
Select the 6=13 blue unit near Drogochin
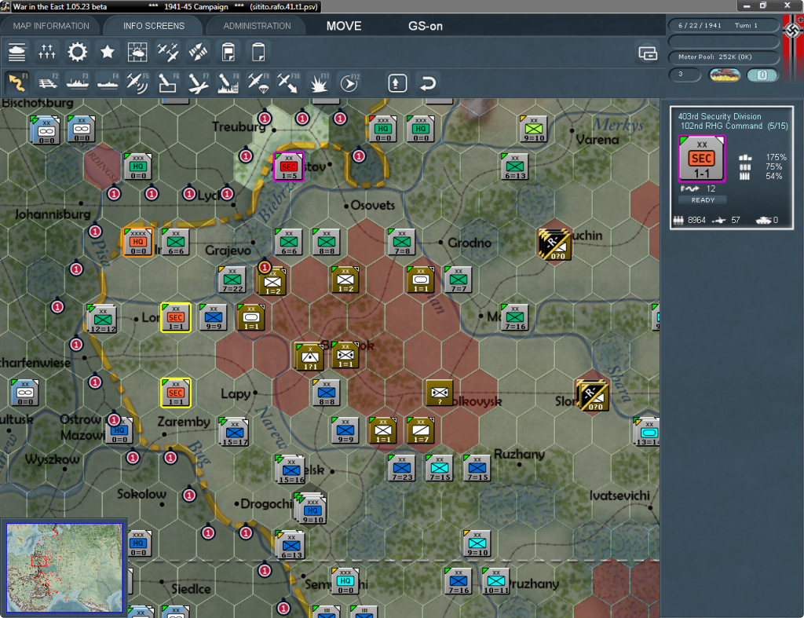coord(291,545)
